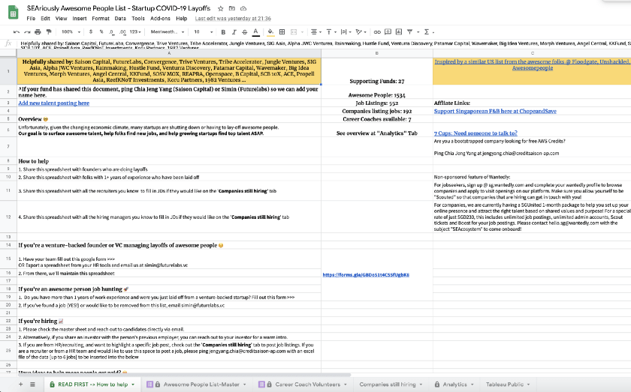The height and width of the screenshot is (392, 631).
Task: Open the zoom 100% dropdown
Action: tap(71, 31)
